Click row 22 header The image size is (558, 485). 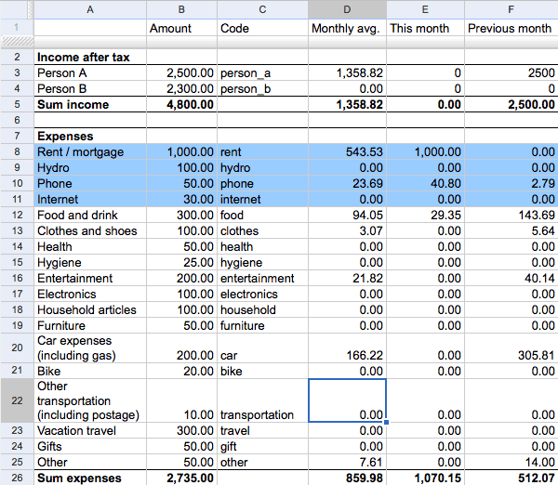[x=17, y=400]
